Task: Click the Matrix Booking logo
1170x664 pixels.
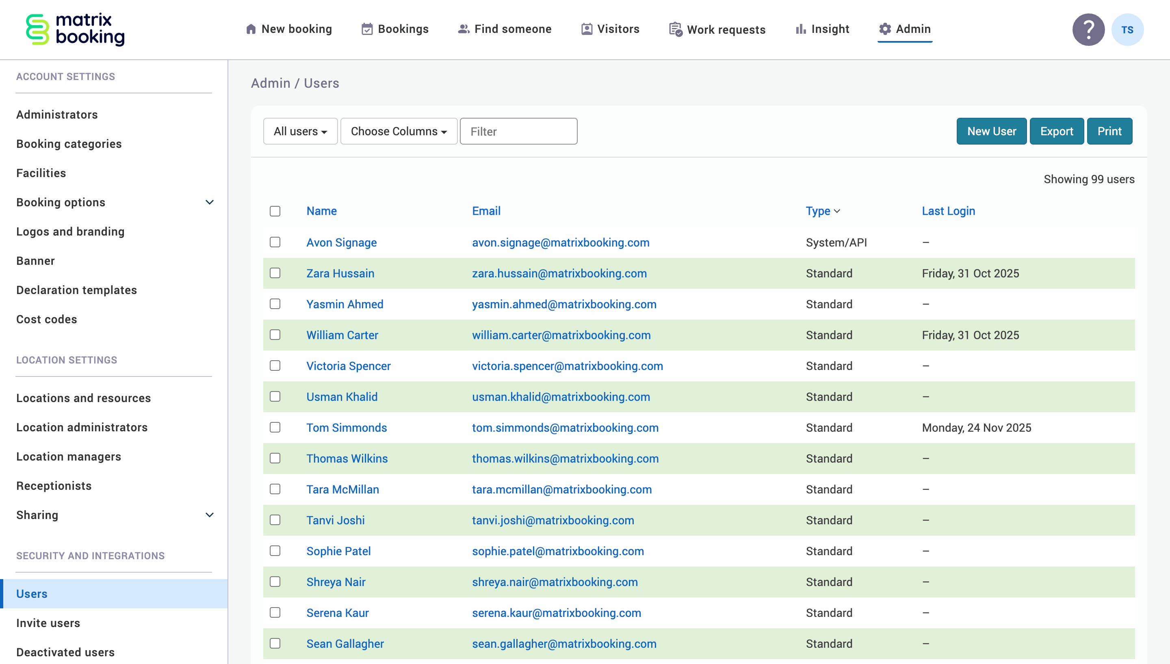Action: (75, 30)
